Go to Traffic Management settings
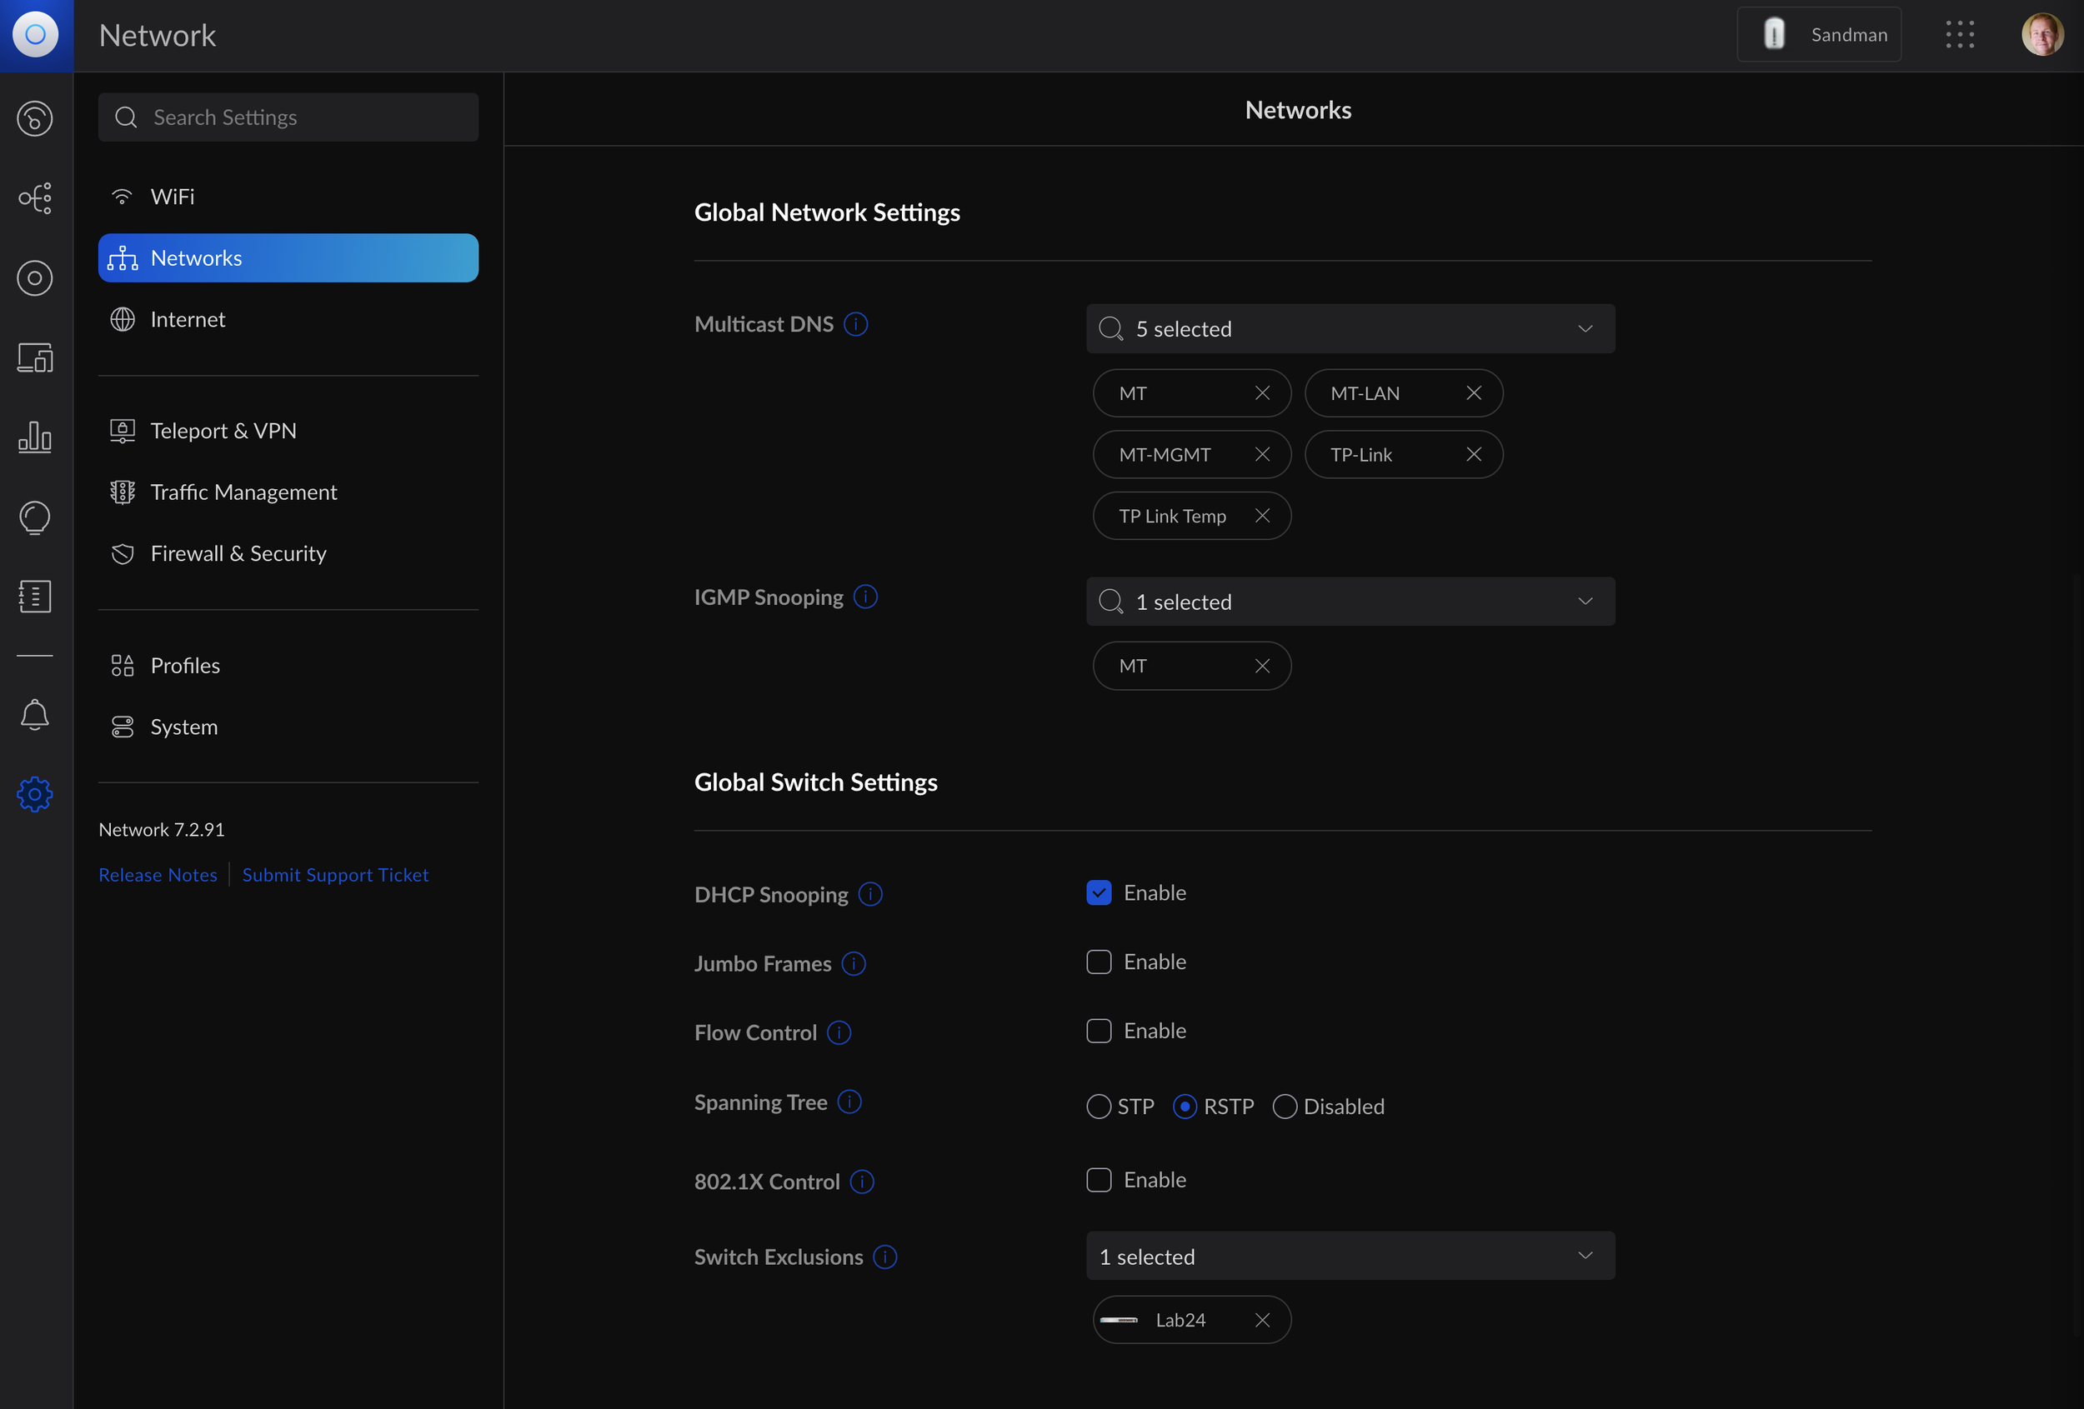Screen dimensions: 2084x1409 243,492
